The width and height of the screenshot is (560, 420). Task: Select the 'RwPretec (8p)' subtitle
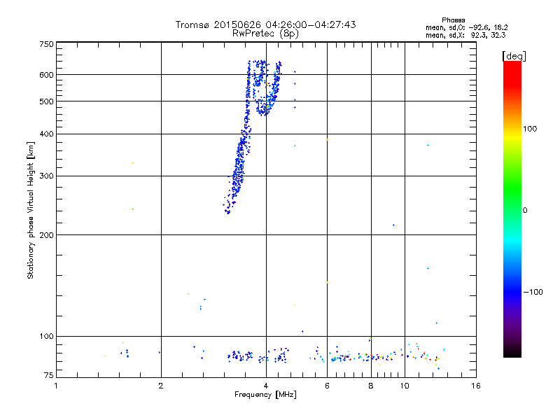click(x=265, y=34)
